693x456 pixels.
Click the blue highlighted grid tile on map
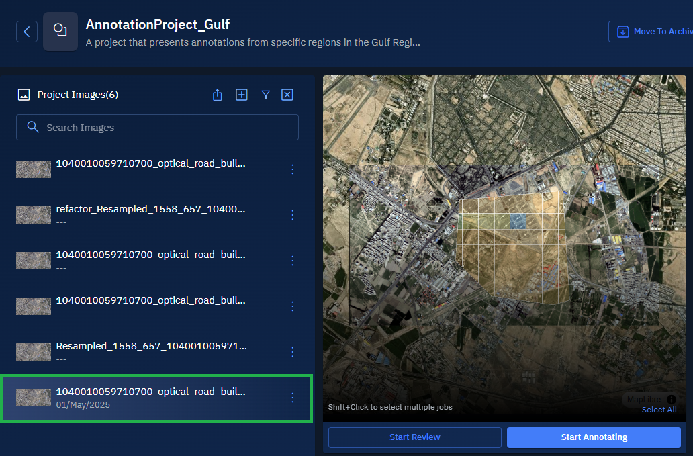point(517,222)
